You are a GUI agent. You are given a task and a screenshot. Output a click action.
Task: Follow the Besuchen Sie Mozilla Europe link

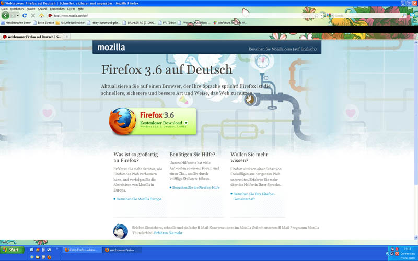point(138,199)
